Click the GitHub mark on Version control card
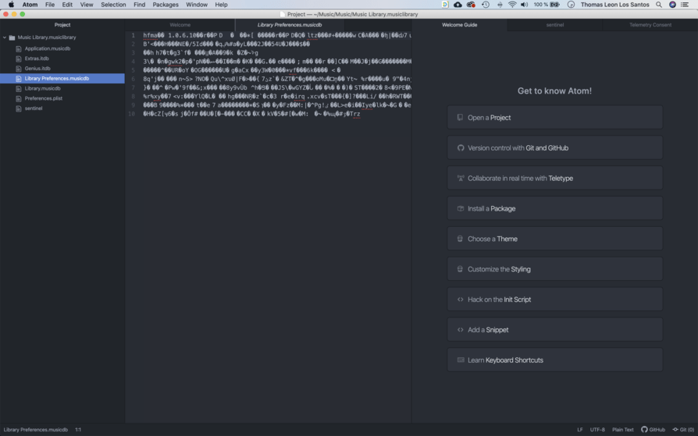 point(461,147)
